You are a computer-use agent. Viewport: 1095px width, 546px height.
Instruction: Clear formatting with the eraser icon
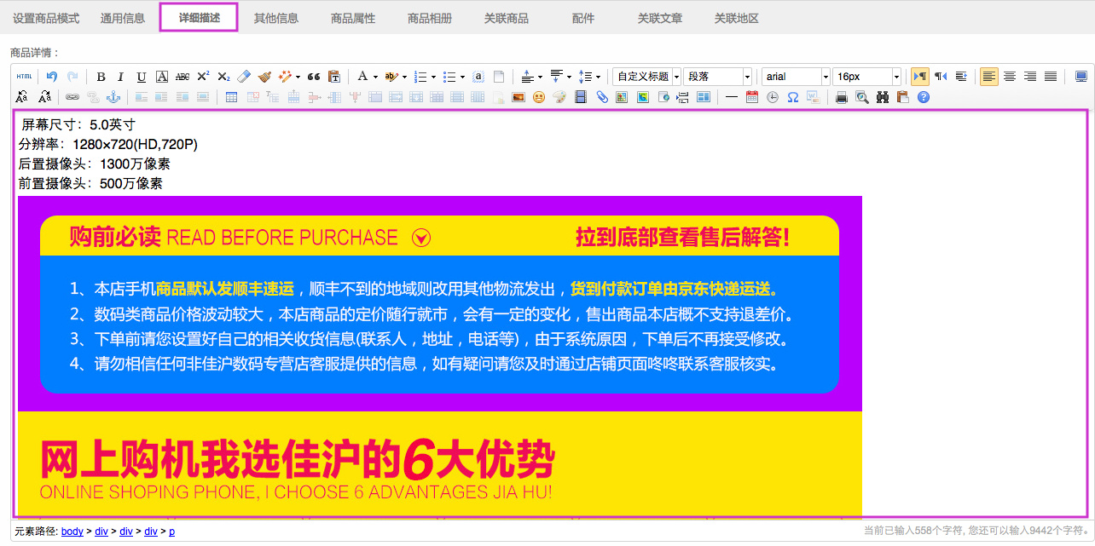(244, 77)
